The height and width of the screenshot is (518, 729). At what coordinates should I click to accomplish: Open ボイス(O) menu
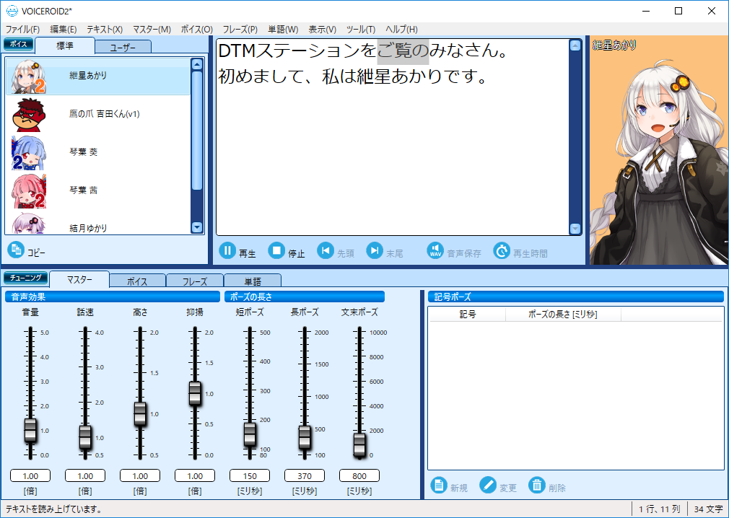tap(196, 30)
